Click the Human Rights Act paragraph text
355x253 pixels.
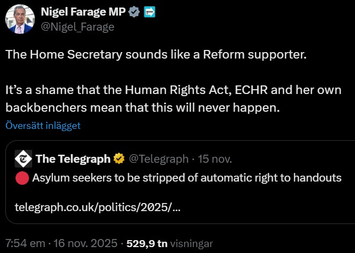click(x=174, y=99)
